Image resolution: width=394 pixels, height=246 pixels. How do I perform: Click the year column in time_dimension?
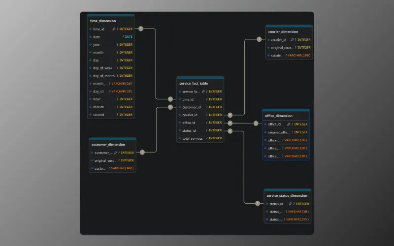[111, 45]
